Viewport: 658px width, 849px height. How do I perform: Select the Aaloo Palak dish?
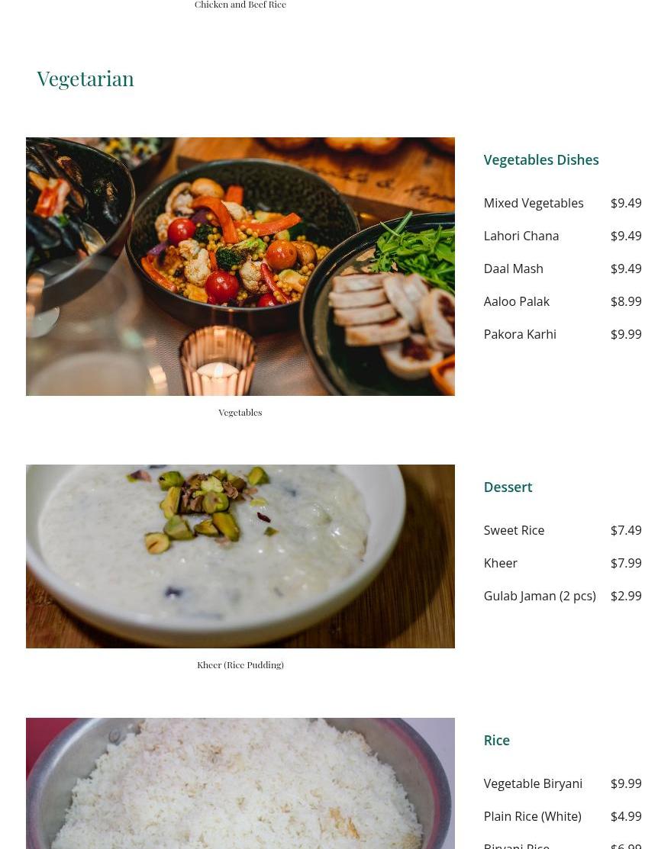(x=517, y=301)
